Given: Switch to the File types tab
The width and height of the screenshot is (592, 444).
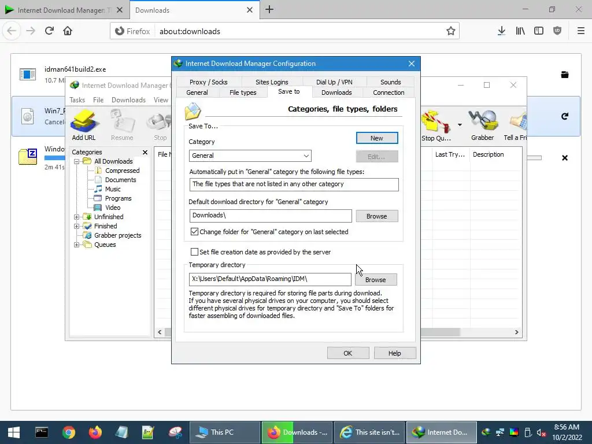Looking at the screenshot, I should 243,92.
